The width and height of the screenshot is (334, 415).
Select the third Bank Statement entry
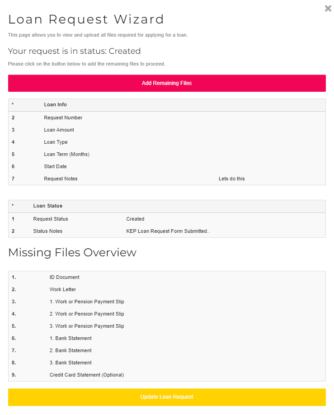point(71,363)
